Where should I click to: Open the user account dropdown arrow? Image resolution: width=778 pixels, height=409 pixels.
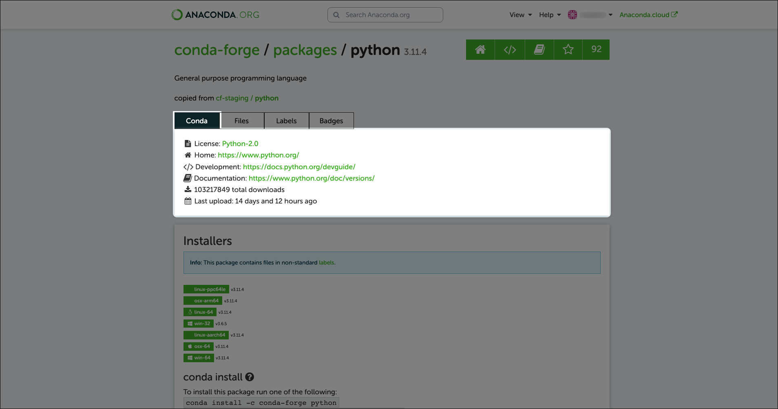coord(610,15)
